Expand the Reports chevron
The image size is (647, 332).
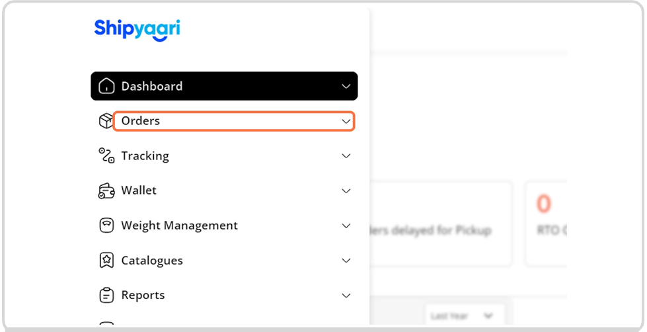(346, 296)
